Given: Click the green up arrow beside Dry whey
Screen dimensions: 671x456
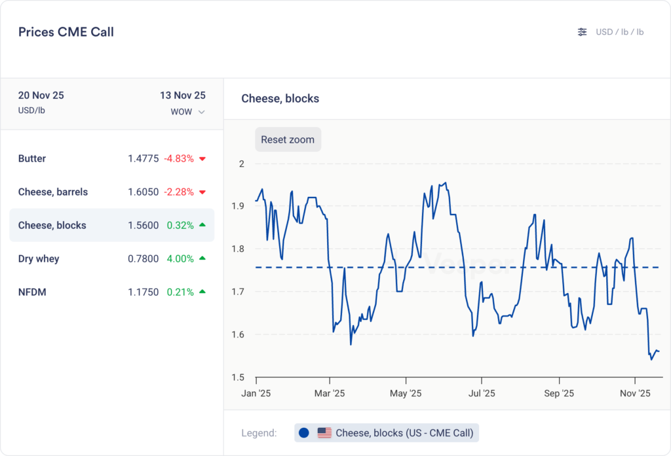Looking at the screenshot, I should 202,259.
